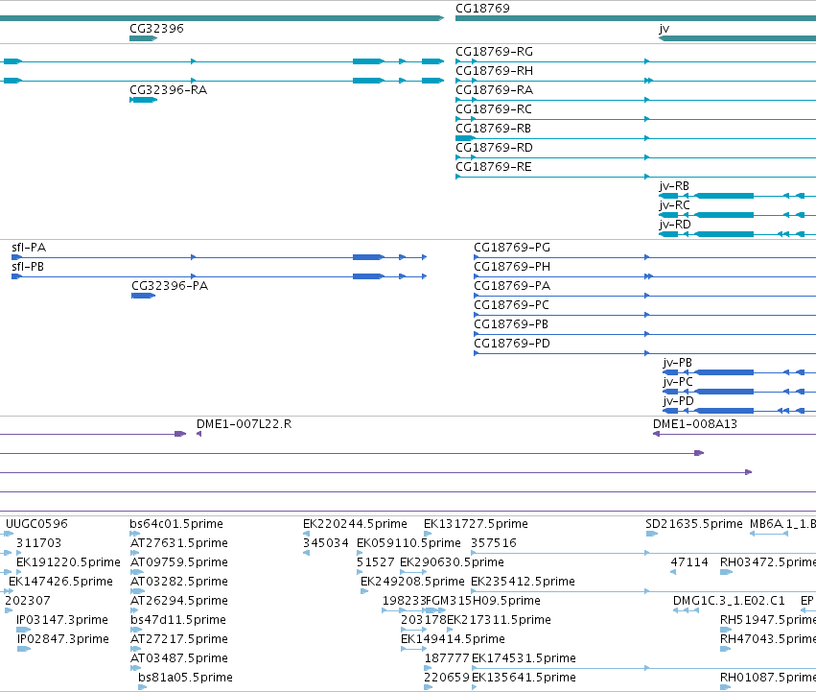Select protein jv-PD
816x692 pixels.
click(x=678, y=402)
